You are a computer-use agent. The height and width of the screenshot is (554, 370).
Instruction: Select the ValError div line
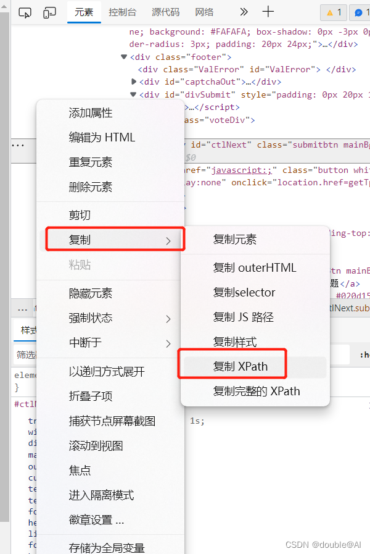click(247, 69)
